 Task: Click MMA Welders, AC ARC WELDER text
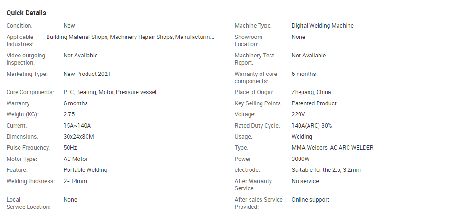[332, 148]
